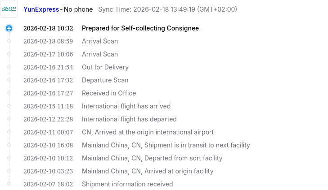Open the YunExpress carrier link
Screen dimensions: 328x190
tap(41, 9)
